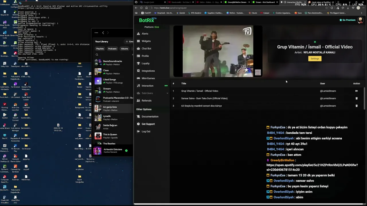Delete Sansar Salvo song from the queue
The height and width of the screenshot is (206, 367).
(x=356, y=98)
